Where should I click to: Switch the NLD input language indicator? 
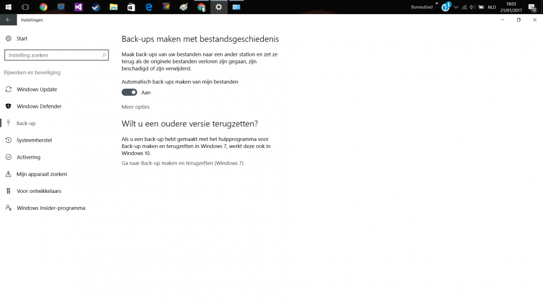point(492,7)
